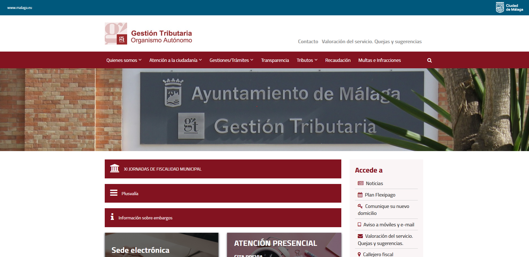This screenshot has width=529, height=257.
Task: Open the Contacto link in header
Action: (308, 42)
